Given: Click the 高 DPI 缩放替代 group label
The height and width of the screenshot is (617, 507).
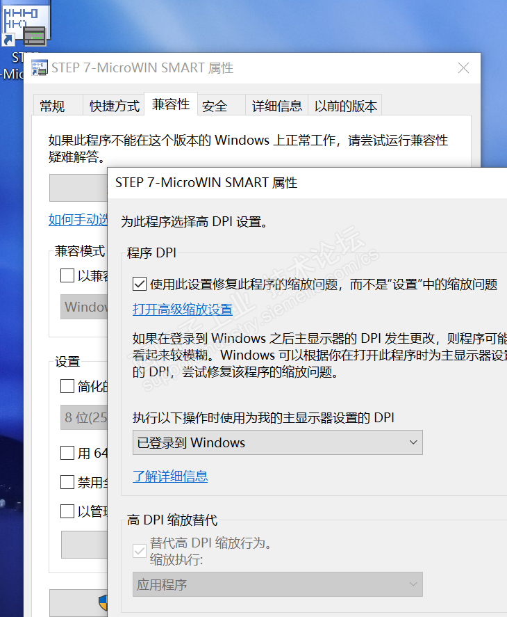Looking at the screenshot, I should coord(172,520).
